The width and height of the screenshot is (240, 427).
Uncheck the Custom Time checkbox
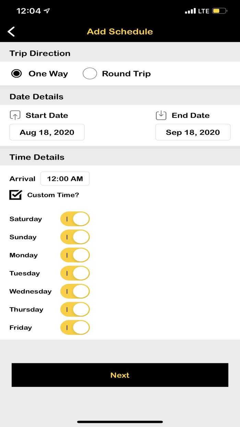[x=15, y=195]
